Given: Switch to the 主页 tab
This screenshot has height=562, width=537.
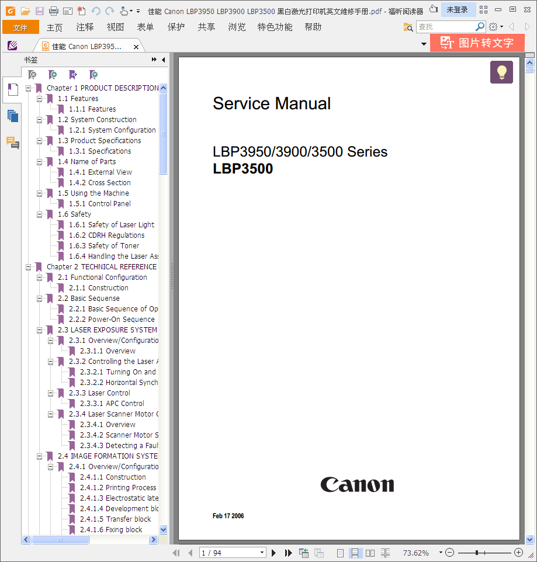Looking at the screenshot, I should coord(54,27).
